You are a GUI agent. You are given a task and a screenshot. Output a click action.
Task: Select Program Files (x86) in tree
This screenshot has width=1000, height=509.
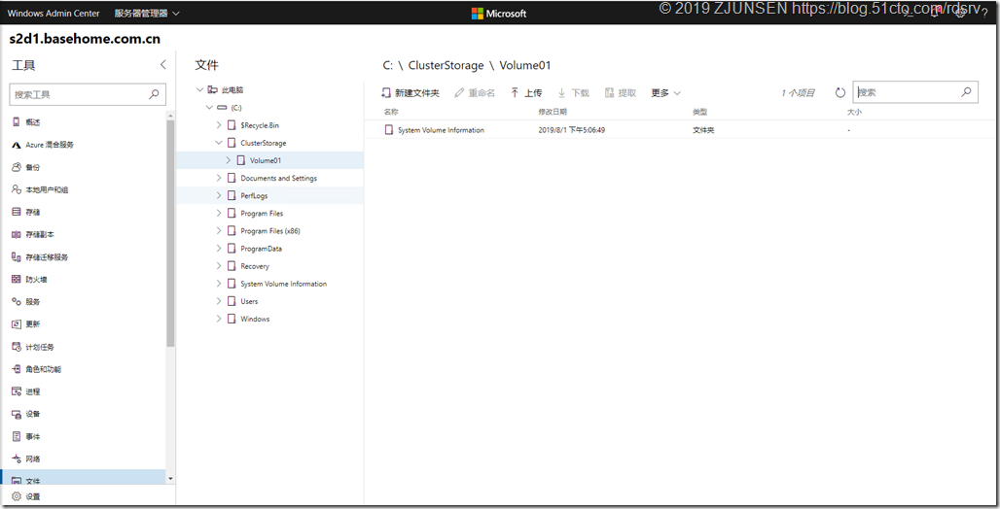point(269,230)
